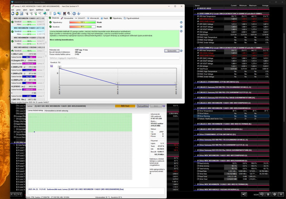Image resolution: width=286 pixels, height=199 pixels.
Task: Click the third toolbar icon with envelope panel
Action: tap(21, 14)
